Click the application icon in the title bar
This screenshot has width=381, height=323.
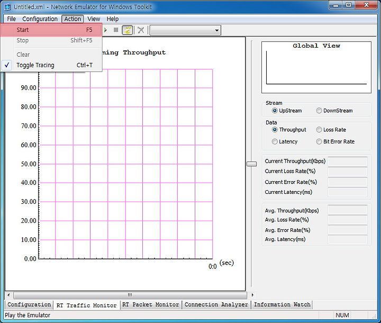click(x=8, y=7)
